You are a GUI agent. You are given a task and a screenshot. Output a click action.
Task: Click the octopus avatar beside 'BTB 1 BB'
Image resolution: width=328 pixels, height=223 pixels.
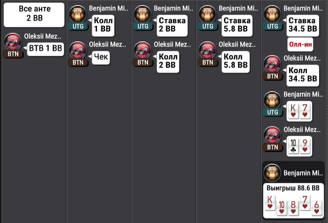point(13,42)
